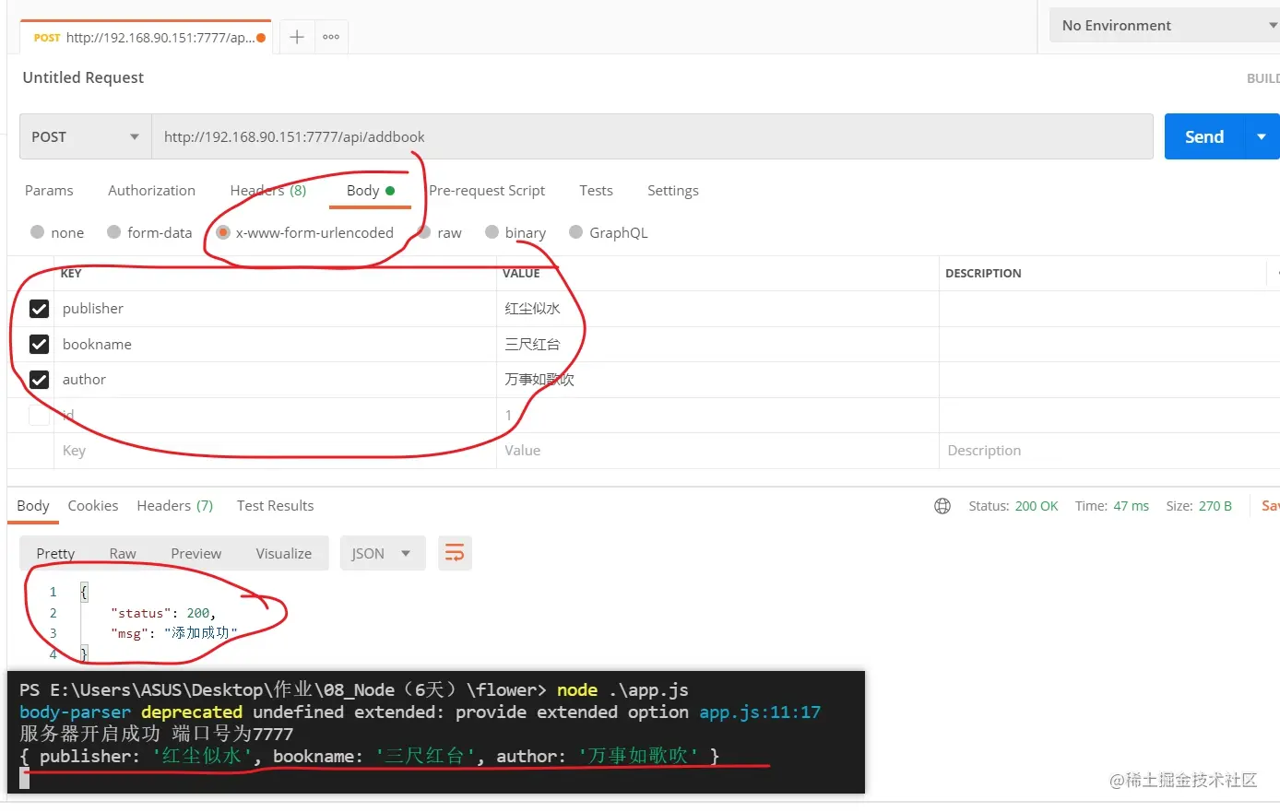Screen dimensions: 1280x812
Task: Pick the binary body option
Action: tap(516, 232)
